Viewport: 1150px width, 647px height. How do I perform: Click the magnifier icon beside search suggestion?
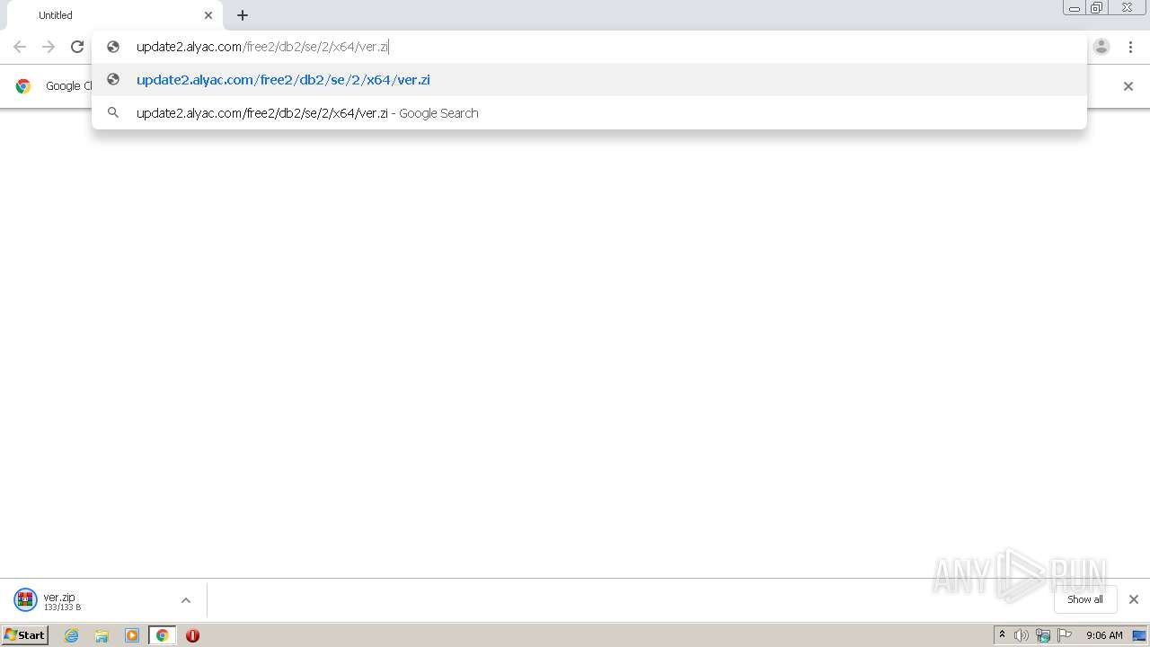click(x=113, y=113)
